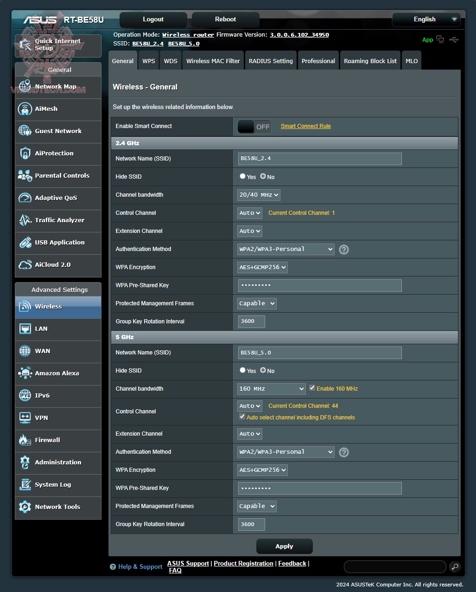
Task: Switch to the WDS tab
Action: (171, 61)
